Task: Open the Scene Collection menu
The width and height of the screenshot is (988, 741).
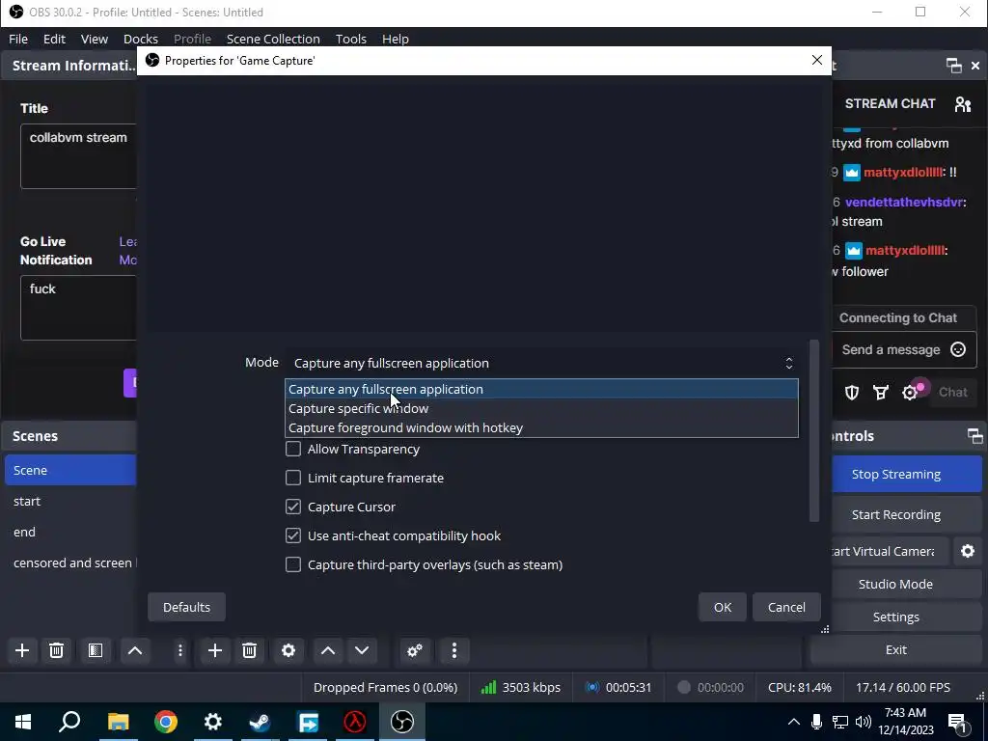Action: coord(273,39)
